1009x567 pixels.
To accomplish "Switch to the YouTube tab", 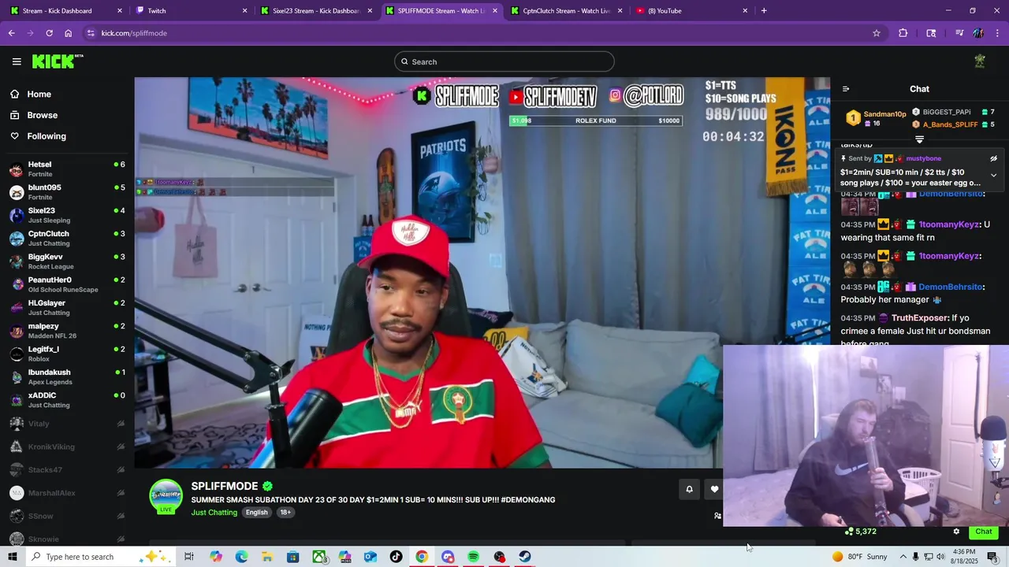I will pos(691,11).
